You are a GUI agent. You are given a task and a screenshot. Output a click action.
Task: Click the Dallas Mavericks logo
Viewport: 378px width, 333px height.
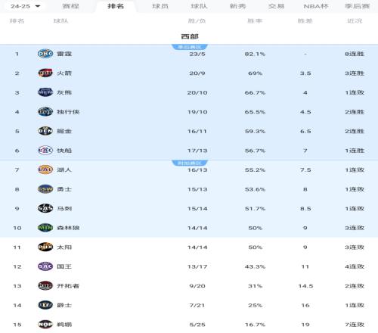pyautogui.click(x=45, y=112)
